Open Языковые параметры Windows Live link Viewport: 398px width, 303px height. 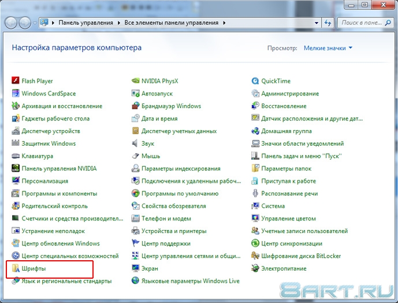coord(191,281)
